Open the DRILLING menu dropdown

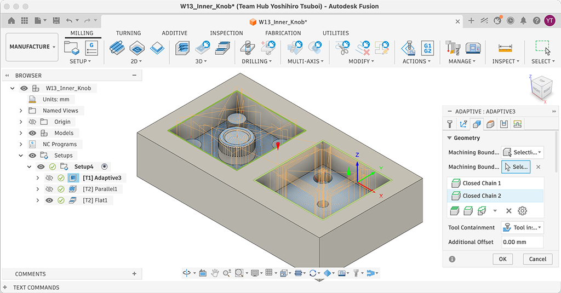click(256, 61)
